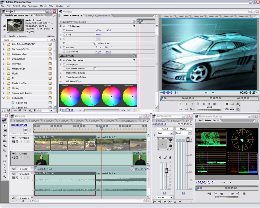
Task: Choose the Ripple Edit tool
Action: point(5,136)
